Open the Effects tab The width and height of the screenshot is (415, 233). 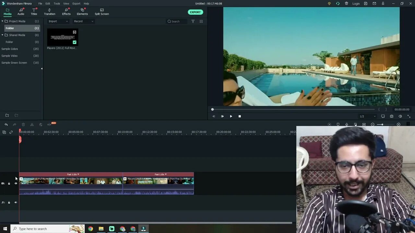[66, 12]
